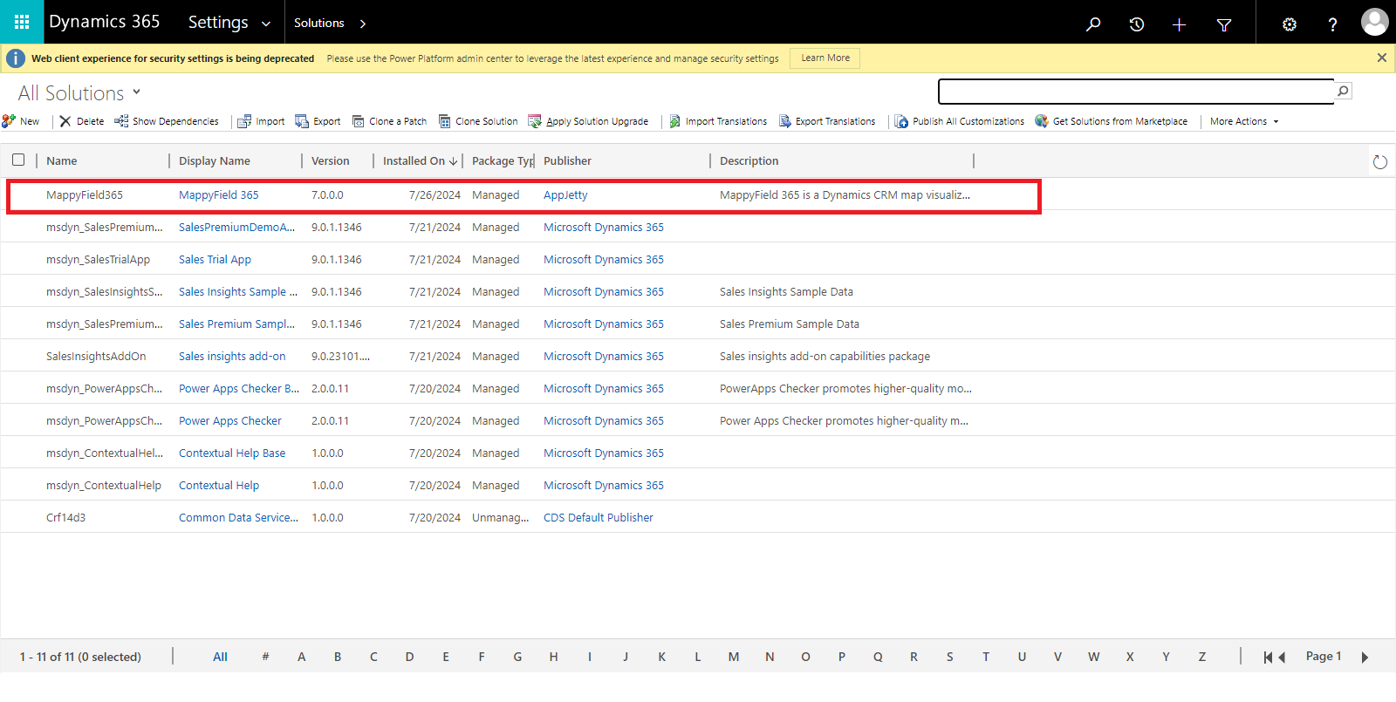Click the search magnifier in top bar
The height and width of the screenshot is (702, 1396).
tap(1093, 24)
